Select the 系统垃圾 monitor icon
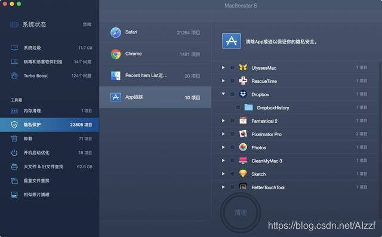382x237 pixels. pos(14,48)
